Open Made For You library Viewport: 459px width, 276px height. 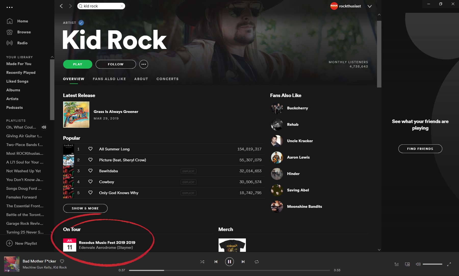[x=19, y=64]
